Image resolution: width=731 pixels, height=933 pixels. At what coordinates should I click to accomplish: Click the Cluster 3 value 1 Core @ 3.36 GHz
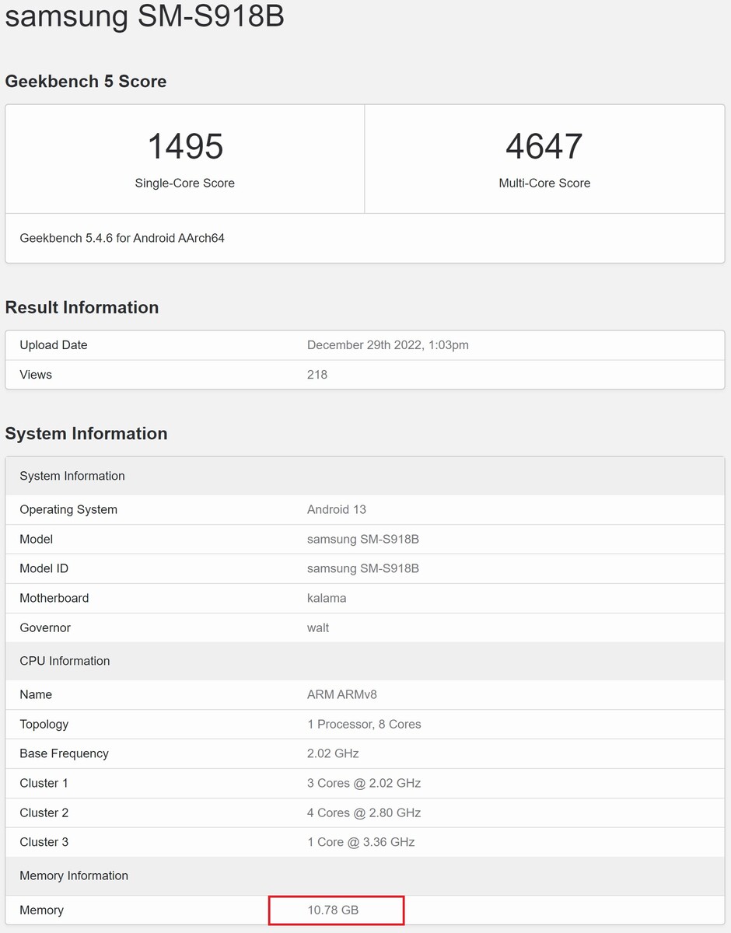(x=360, y=842)
